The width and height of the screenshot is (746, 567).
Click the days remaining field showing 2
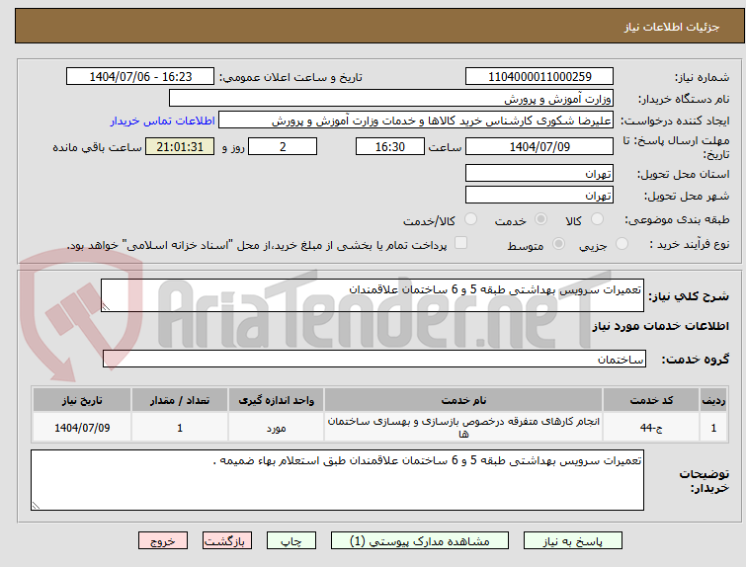[283, 146]
